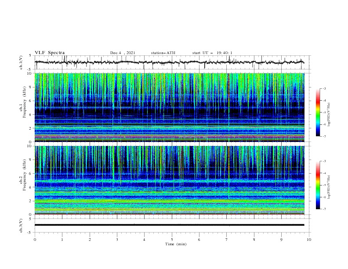Click the time axis tick label "7"
Image resolution: width=348 pixels, height=269 pixels.
tap(227, 240)
